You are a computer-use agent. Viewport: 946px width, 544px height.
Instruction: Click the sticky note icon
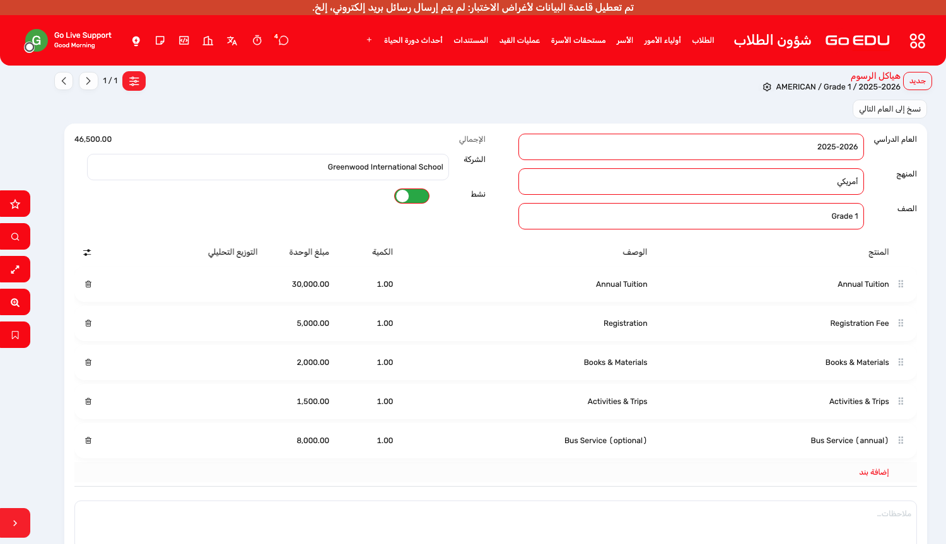tap(160, 40)
